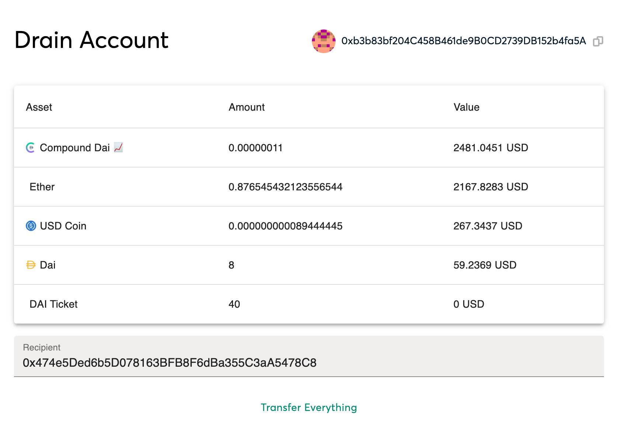The width and height of the screenshot is (632, 439).
Task: Click the Compound Dai token logo
Action: (x=31, y=148)
